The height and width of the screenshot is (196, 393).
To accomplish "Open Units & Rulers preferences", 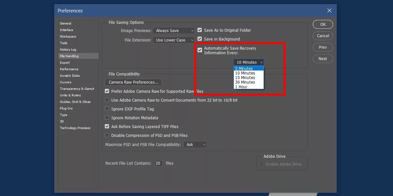I will click(78, 95).
